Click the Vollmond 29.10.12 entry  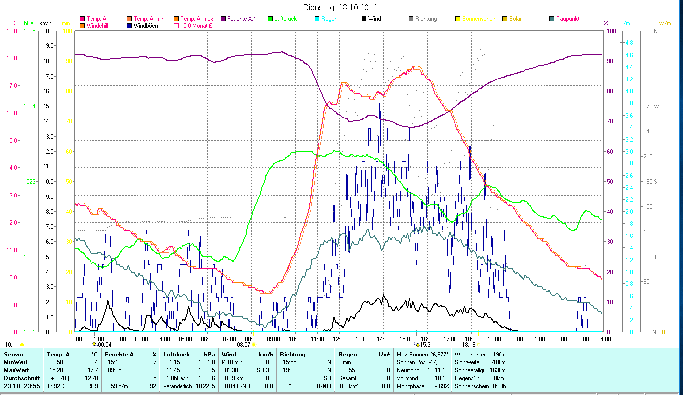point(422,378)
